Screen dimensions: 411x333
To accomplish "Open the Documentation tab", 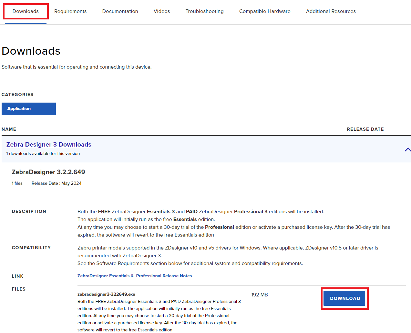I will coord(120,11).
